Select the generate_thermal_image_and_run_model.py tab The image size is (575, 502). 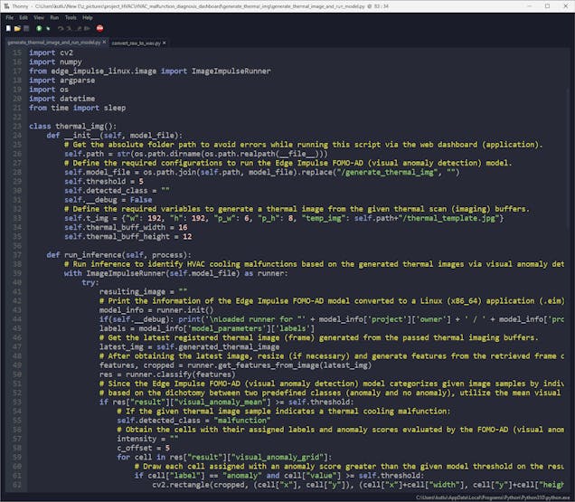pos(51,43)
